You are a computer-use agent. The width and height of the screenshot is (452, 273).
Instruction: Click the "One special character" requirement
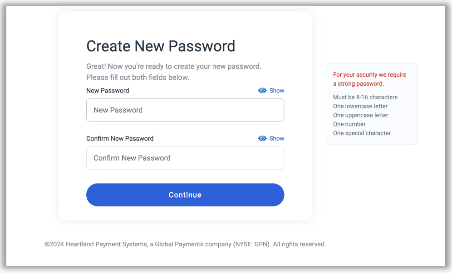tap(362, 133)
